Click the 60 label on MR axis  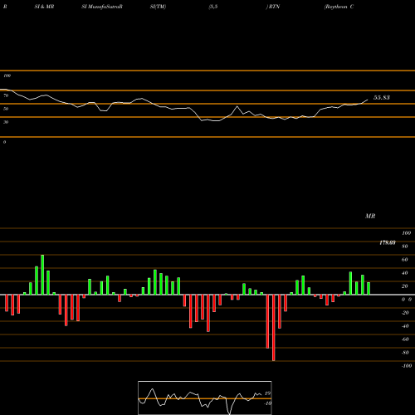[x=404, y=260]
